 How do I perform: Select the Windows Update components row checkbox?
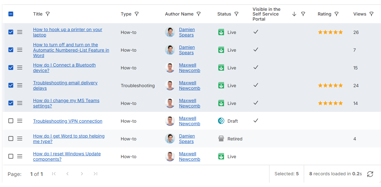(11, 156)
